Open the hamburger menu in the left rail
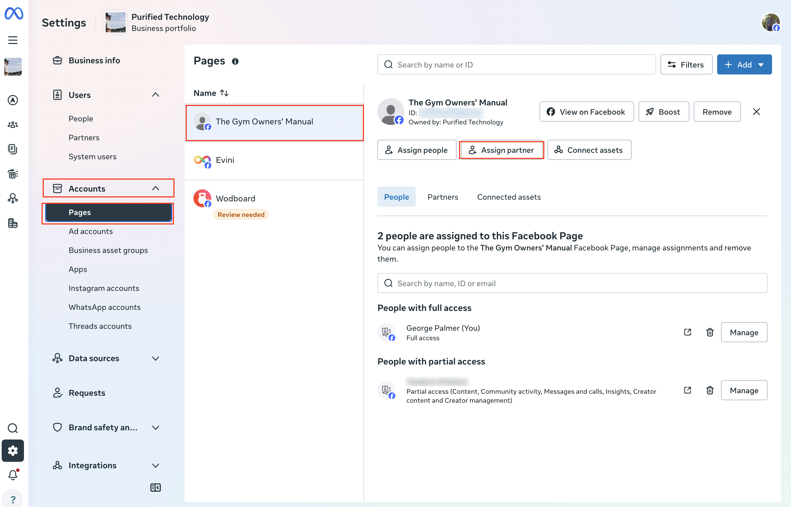Viewport: 791px width, 507px height. pos(13,40)
